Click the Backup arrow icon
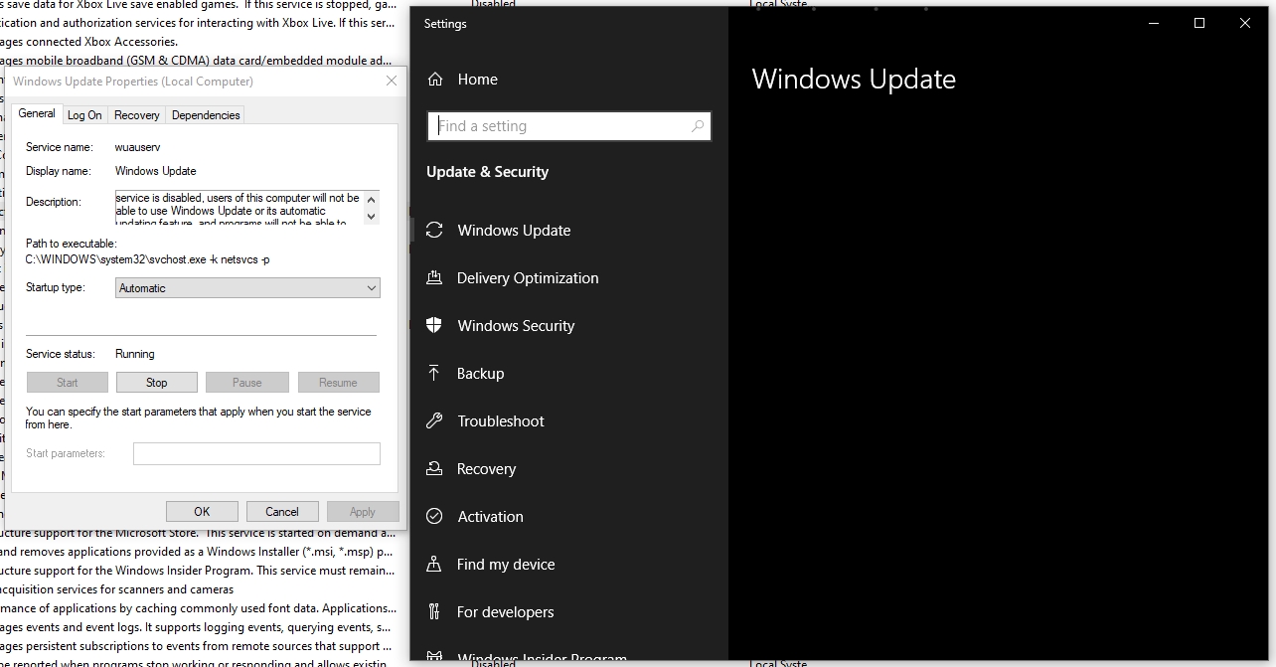This screenshot has height=667, width=1276. click(x=434, y=374)
